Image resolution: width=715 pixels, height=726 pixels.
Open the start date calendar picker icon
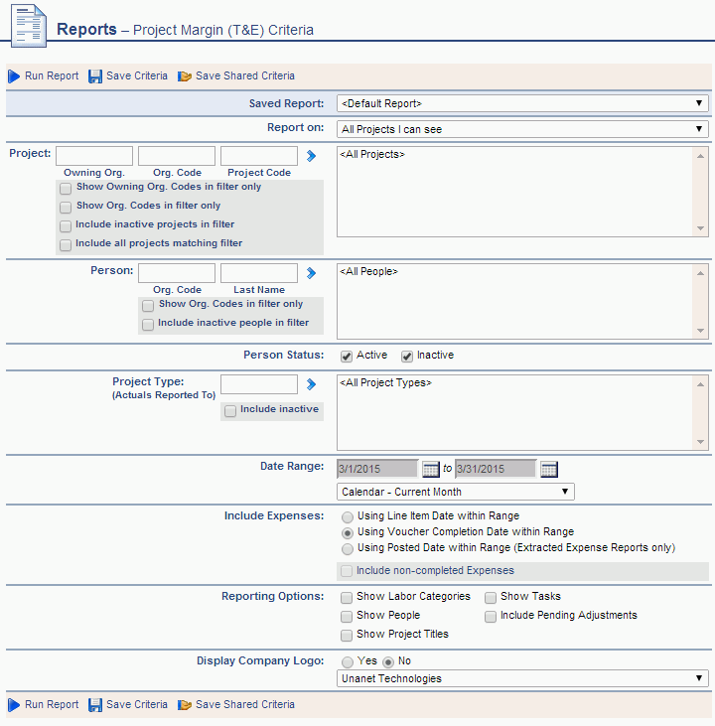430,469
